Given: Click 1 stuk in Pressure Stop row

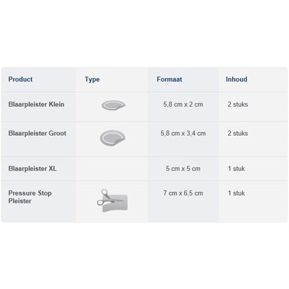Looking at the screenshot, I should click(236, 193).
